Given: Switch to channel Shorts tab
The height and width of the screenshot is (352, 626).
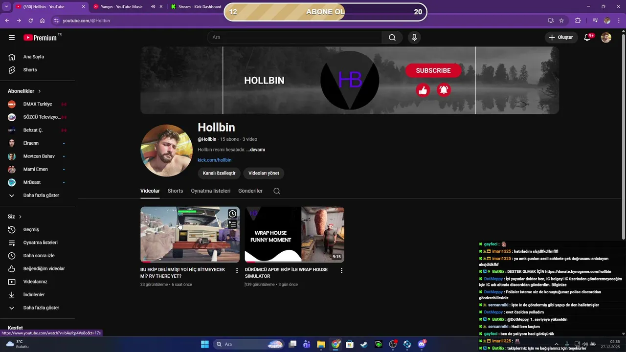Looking at the screenshot, I should point(175,191).
